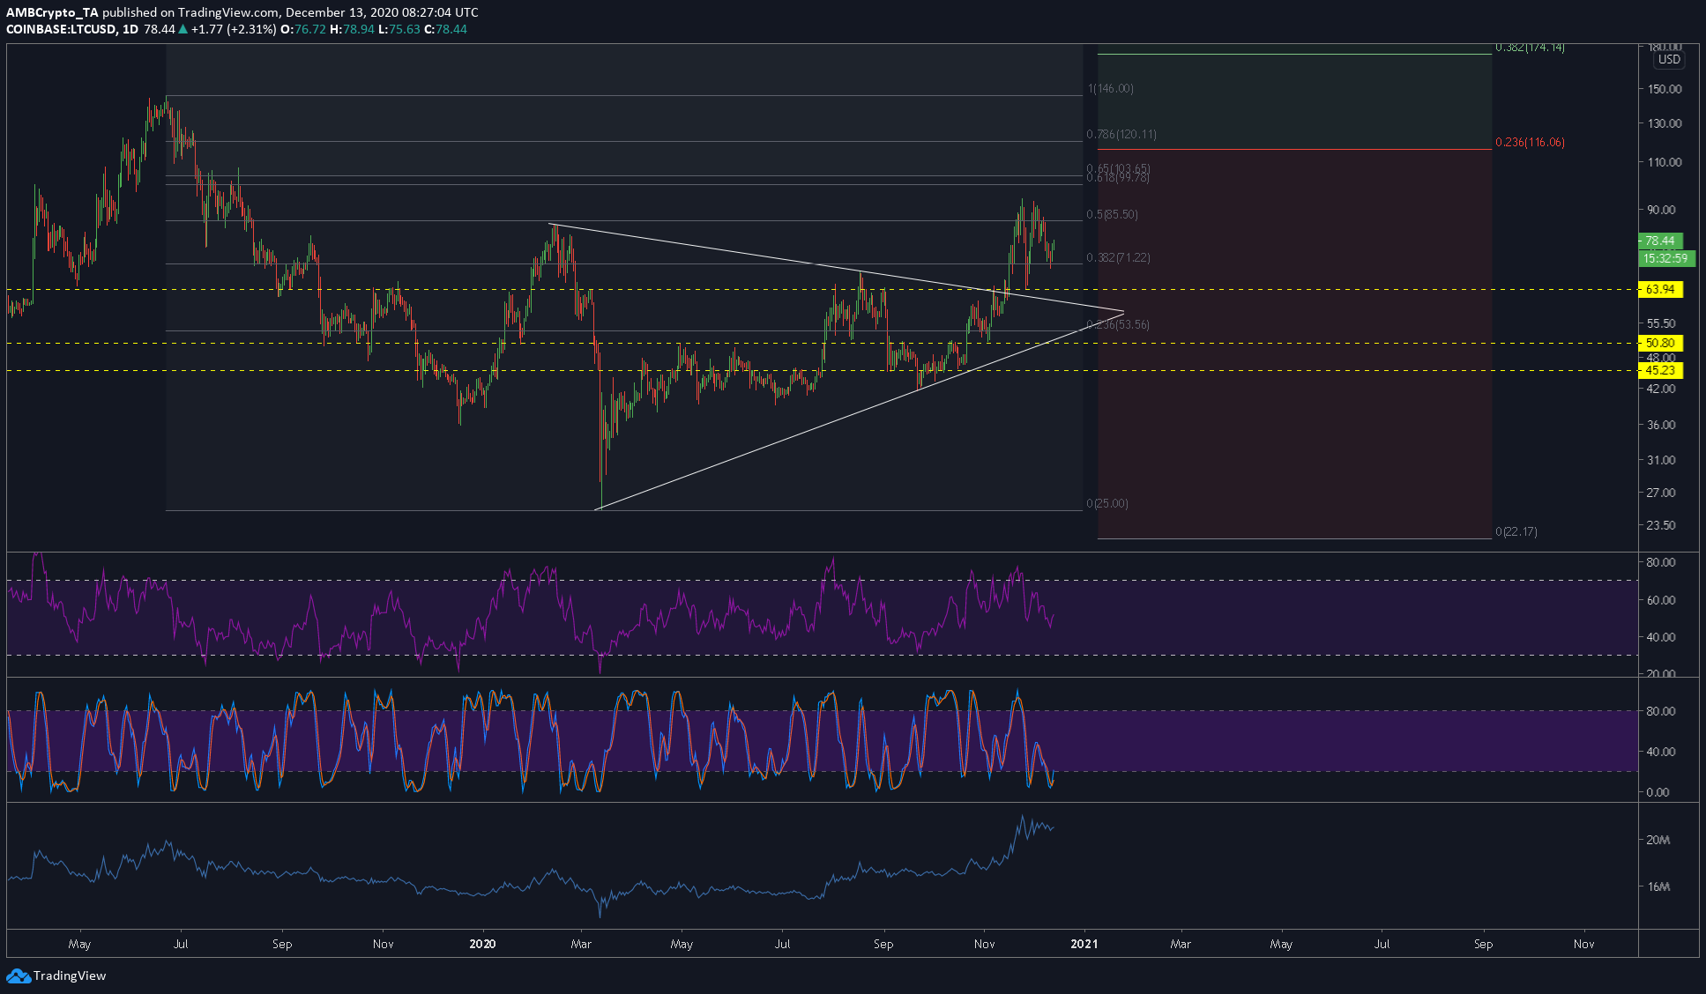
Task: Click the 0.382(71.22) Fibonacci level label
Action: click(x=1118, y=257)
